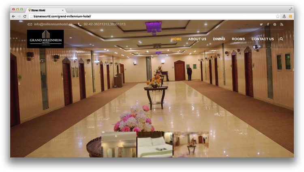Click the info@millenniumhotel.pk email link
Screen dimensions: 304x172
pos(53,24)
